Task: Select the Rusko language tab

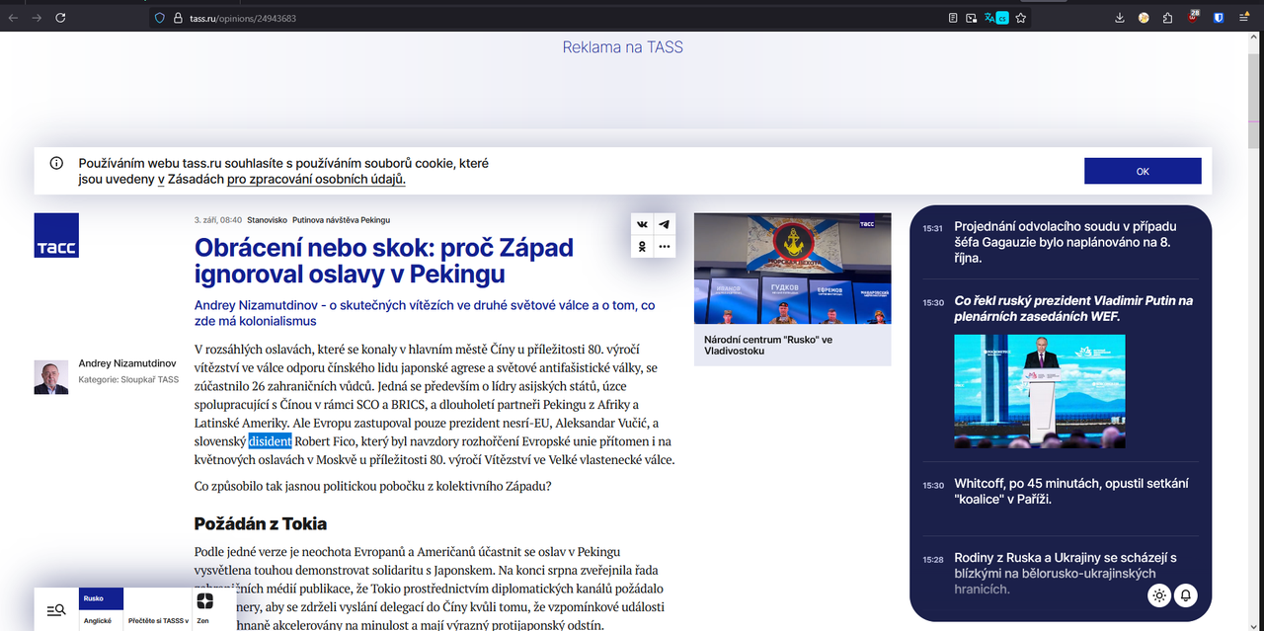Action: [101, 598]
